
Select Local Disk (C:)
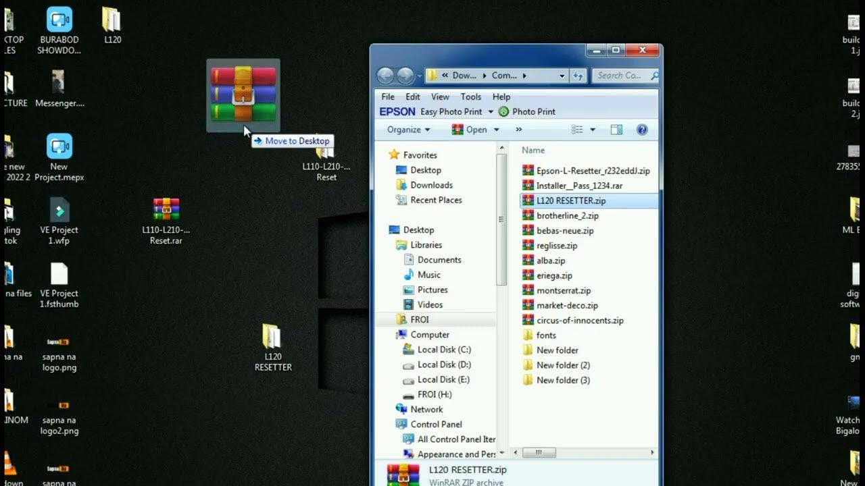coord(444,349)
